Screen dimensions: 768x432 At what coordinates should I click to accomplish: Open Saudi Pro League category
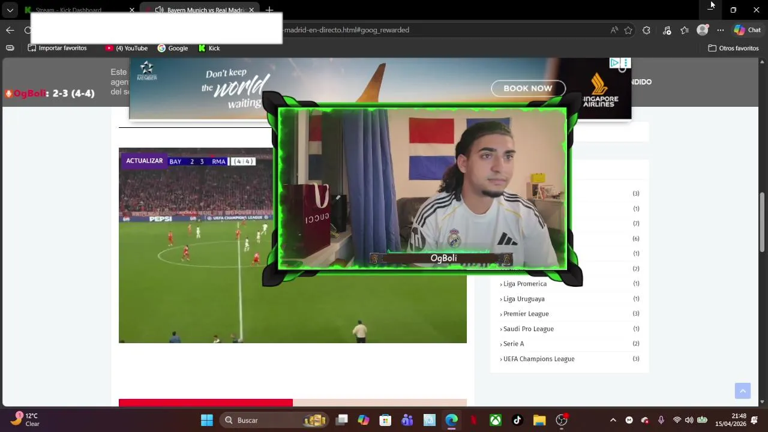[x=528, y=329]
